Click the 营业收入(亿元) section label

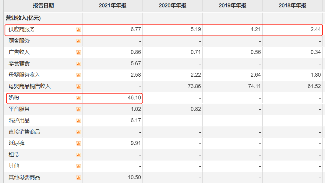pyautogui.click(x=23, y=18)
